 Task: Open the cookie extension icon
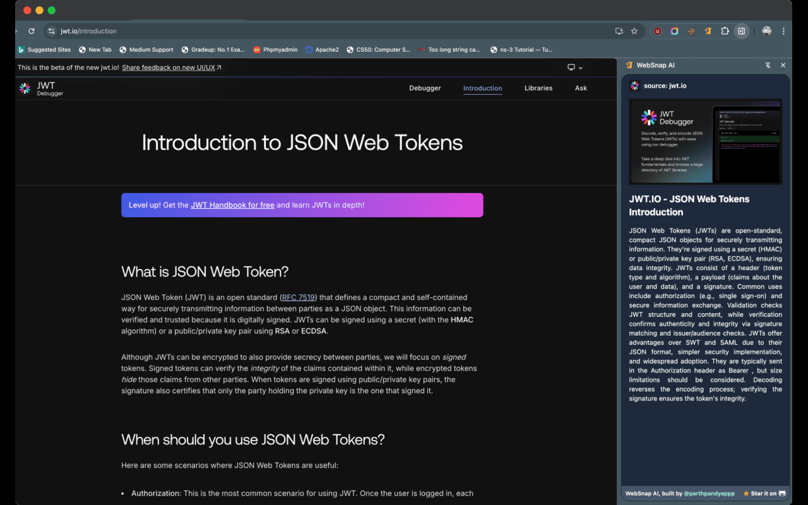[691, 31]
